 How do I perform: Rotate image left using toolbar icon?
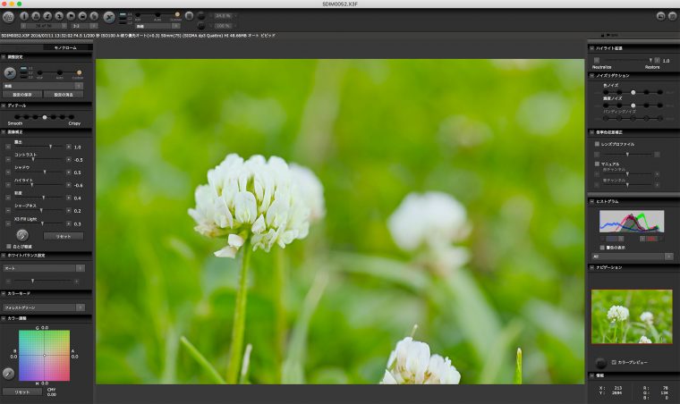(47, 16)
